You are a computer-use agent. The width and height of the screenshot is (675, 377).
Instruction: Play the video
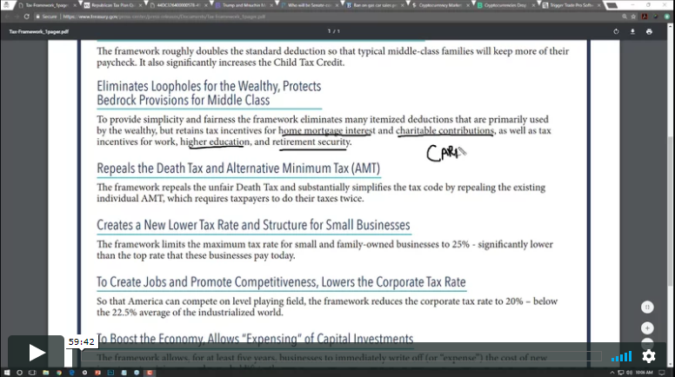tap(37, 353)
